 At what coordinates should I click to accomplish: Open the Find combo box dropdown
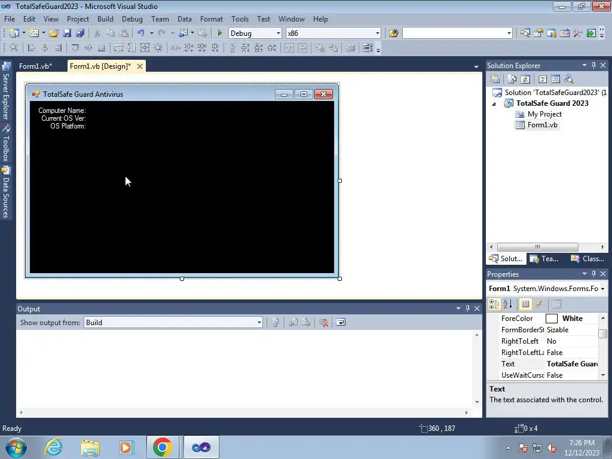(509, 33)
